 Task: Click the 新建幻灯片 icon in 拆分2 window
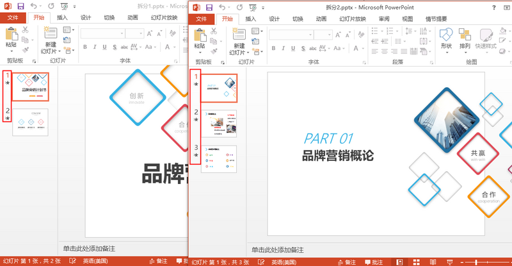(x=239, y=35)
